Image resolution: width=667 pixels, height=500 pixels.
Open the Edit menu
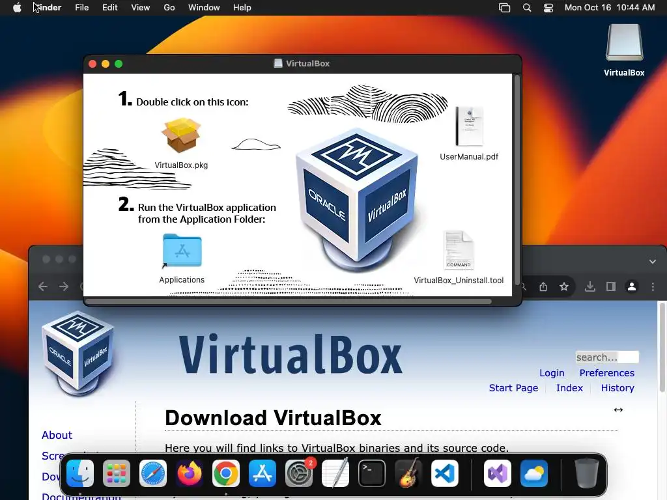click(109, 8)
